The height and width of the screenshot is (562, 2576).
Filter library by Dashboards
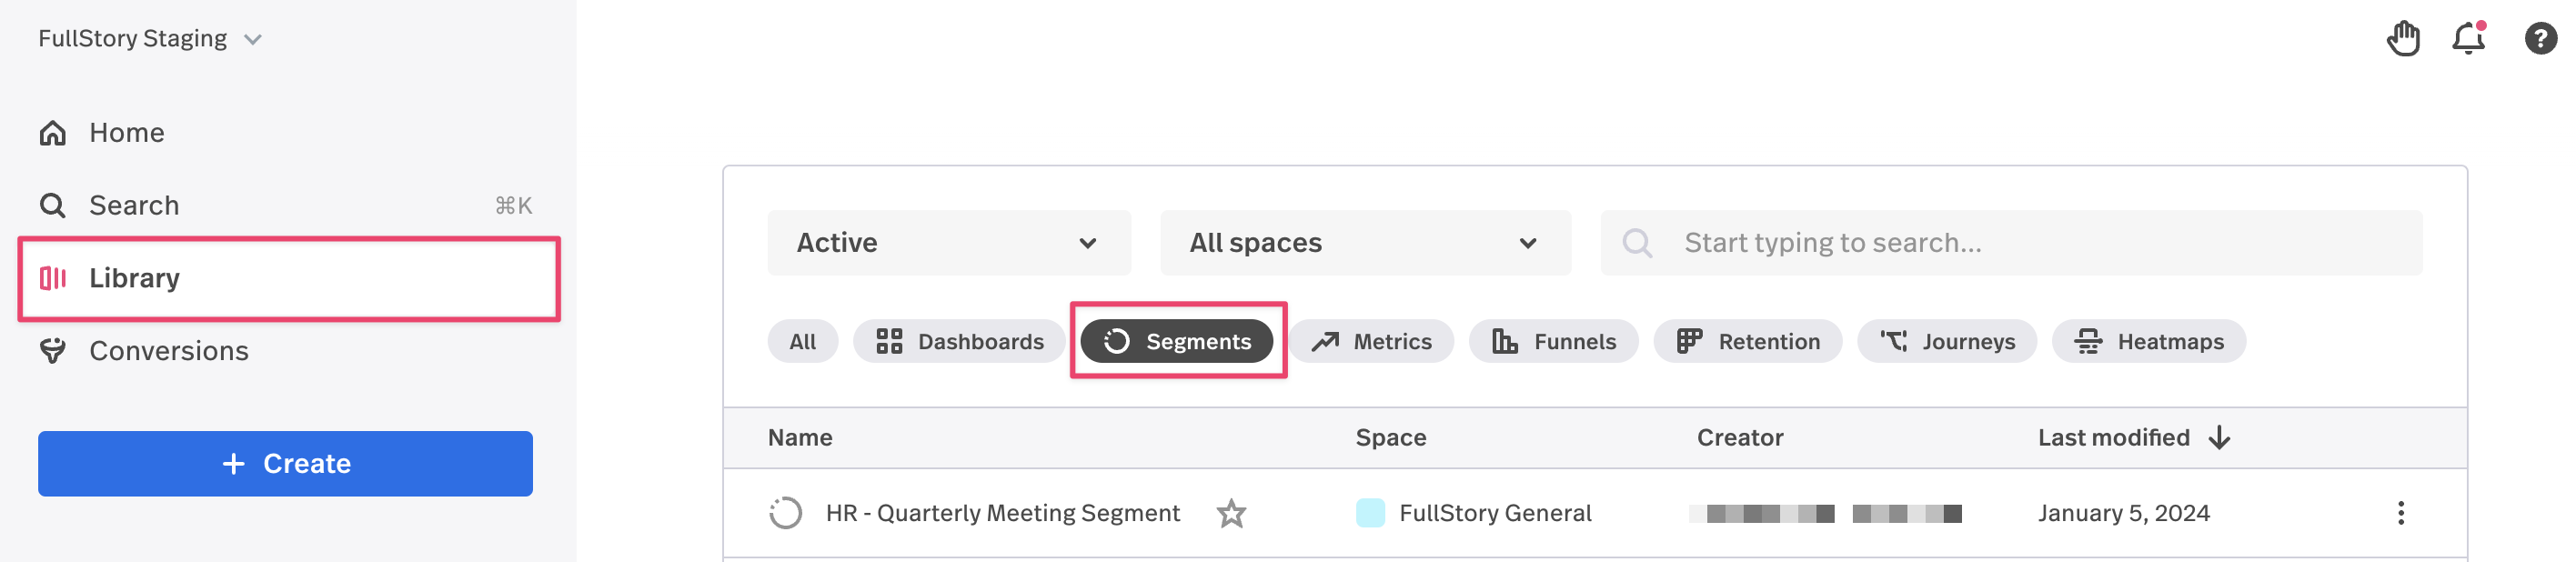pyautogui.click(x=959, y=342)
